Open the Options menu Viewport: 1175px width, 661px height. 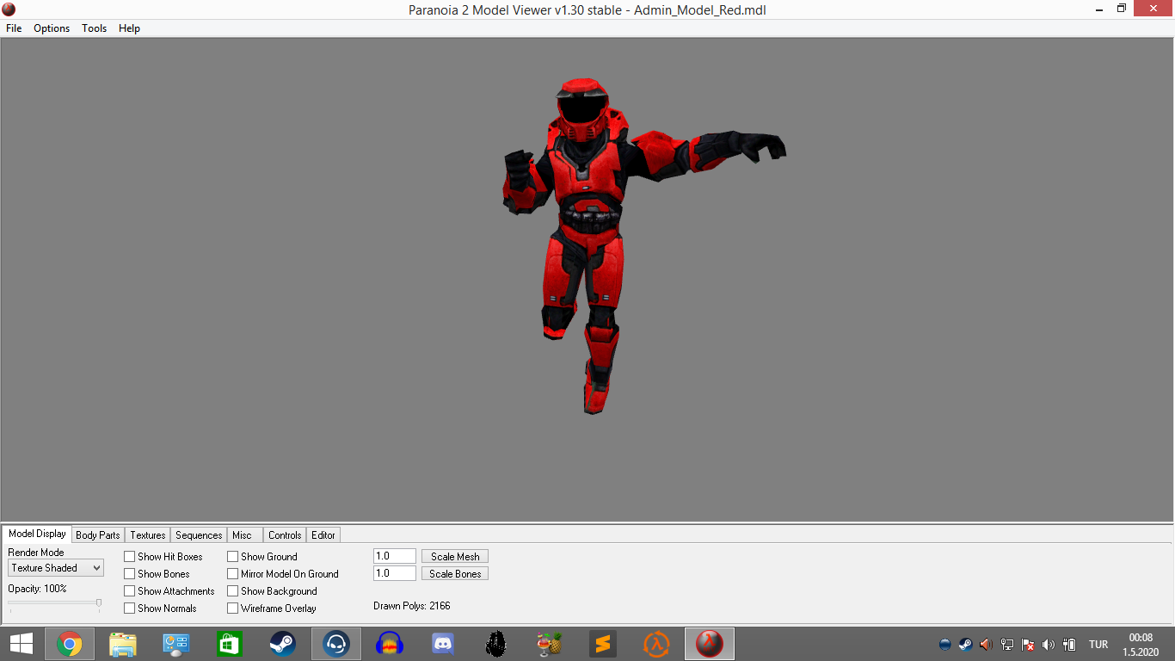52,28
